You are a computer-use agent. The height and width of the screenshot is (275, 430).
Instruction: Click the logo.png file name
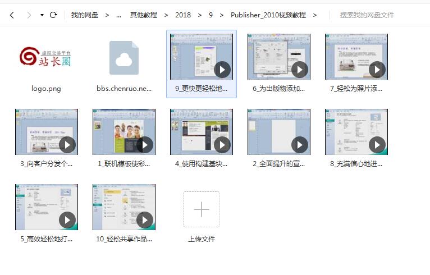(46, 89)
